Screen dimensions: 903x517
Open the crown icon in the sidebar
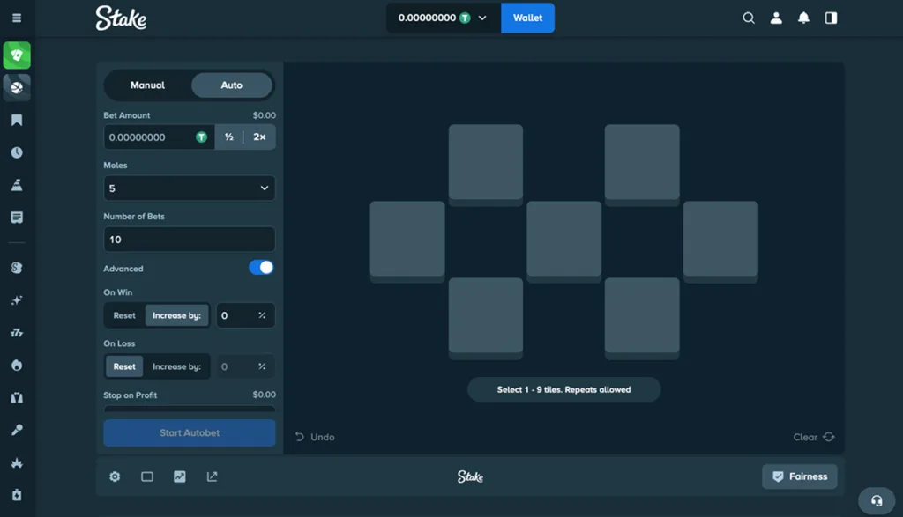[17, 462]
